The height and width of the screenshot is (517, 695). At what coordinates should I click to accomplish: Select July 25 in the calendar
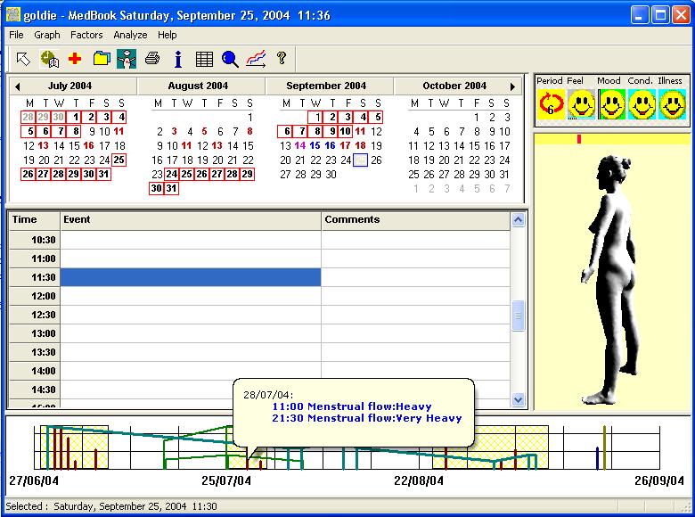click(x=119, y=160)
